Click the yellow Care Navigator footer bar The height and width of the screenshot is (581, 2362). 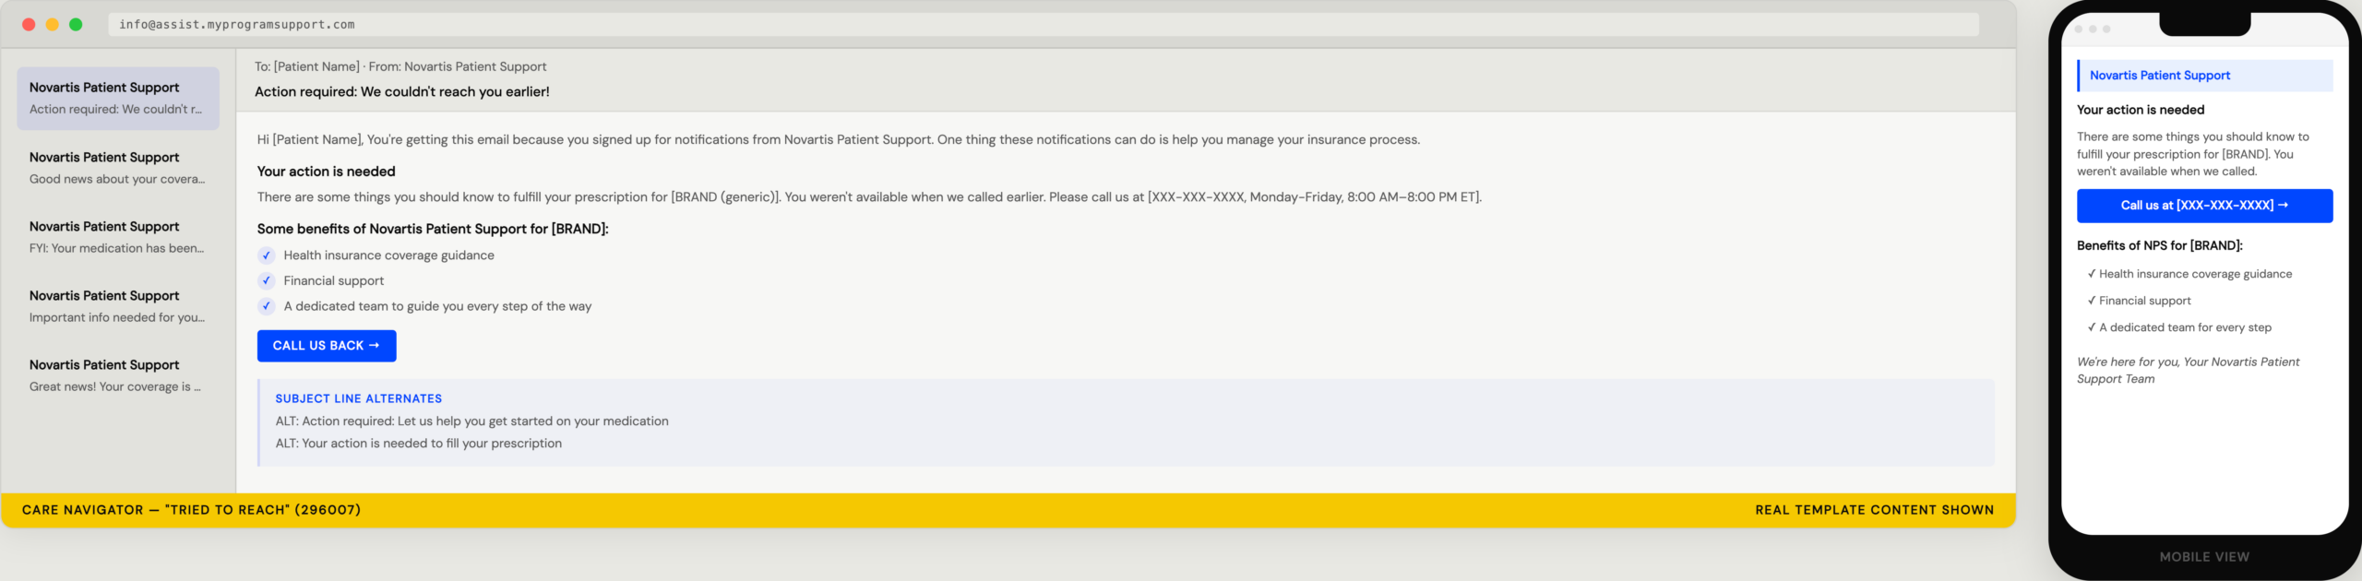[x=1008, y=510]
